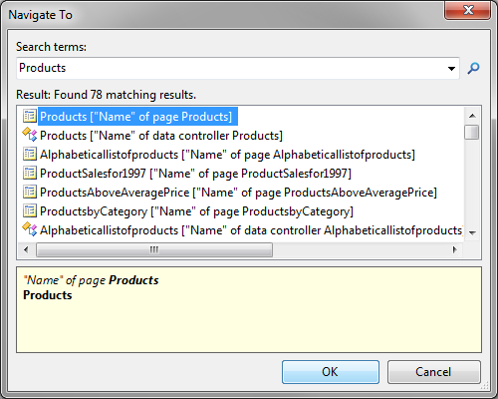Click page icon next to ProductSalesfor1997
The image size is (498, 399).
coord(30,173)
